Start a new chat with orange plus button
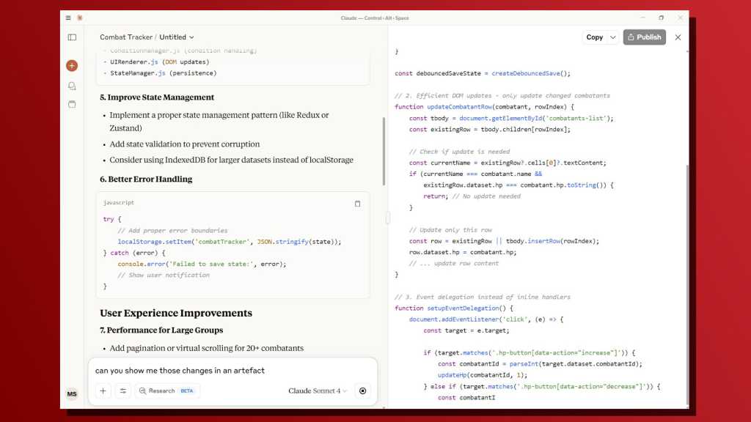This screenshot has height=422, width=751. pos(72,66)
